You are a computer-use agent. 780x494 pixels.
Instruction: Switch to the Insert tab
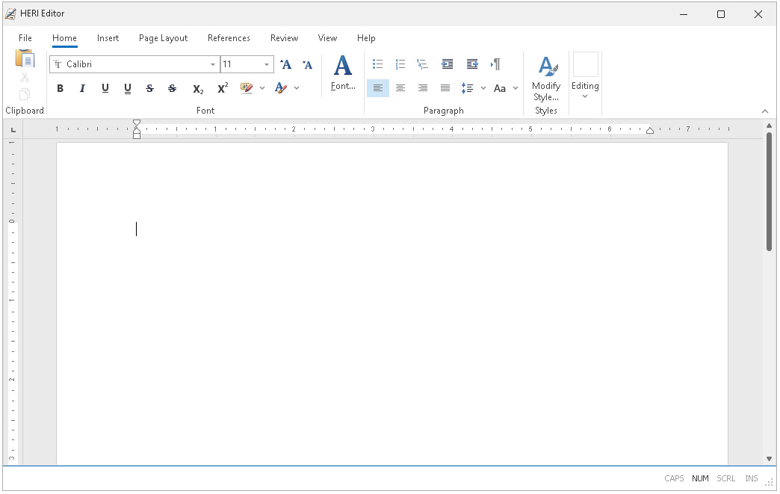(x=108, y=38)
